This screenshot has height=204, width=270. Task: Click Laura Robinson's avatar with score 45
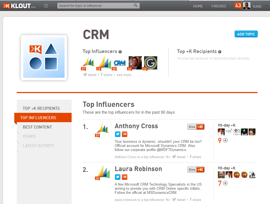[103, 173]
